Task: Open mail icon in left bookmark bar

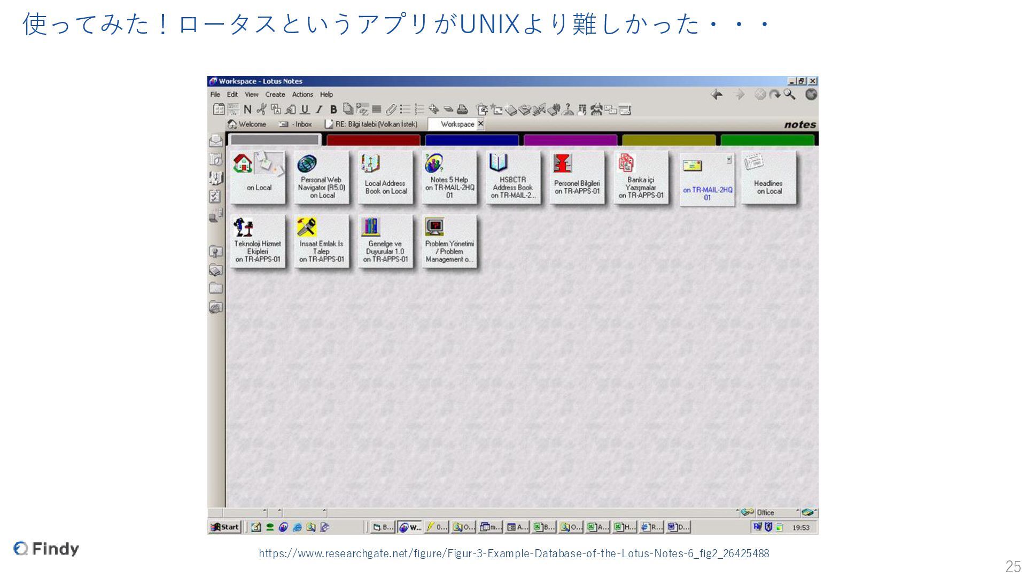Action: point(215,141)
